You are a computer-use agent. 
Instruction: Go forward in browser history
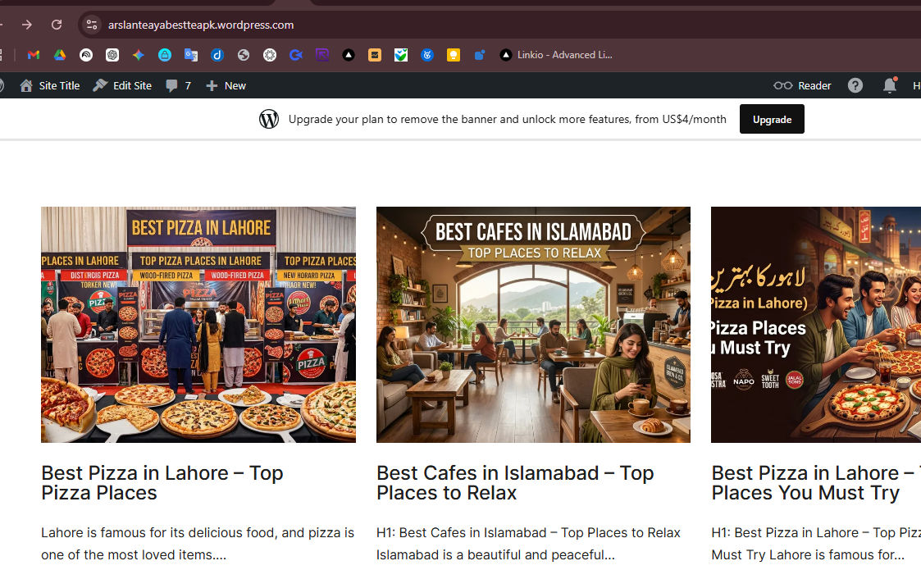27,25
